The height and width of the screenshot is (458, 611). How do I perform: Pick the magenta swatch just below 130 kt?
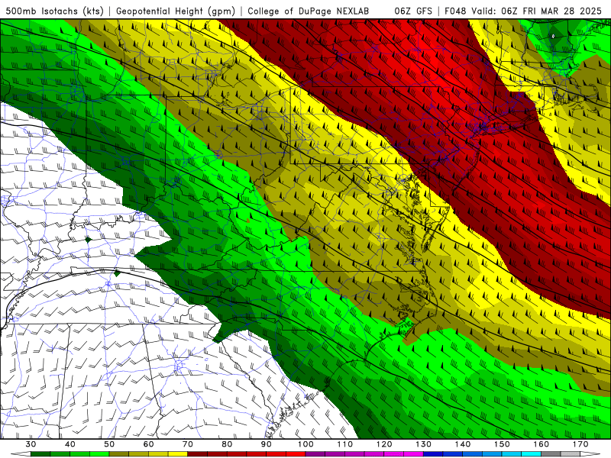click(413, 454)
